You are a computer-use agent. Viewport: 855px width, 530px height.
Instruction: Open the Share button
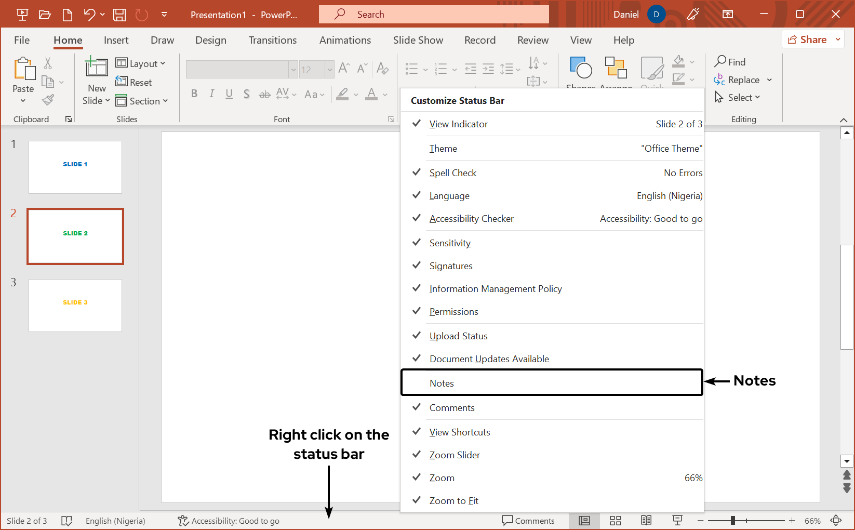point(810,39)
